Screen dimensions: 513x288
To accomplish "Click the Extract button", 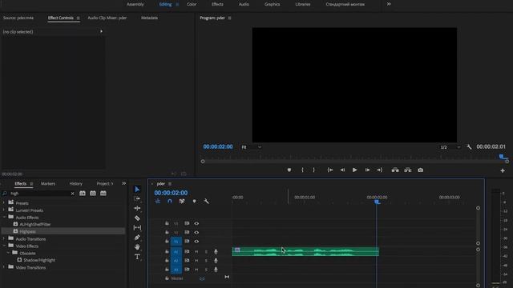I will pyautogui.click(x=408, y=170).
